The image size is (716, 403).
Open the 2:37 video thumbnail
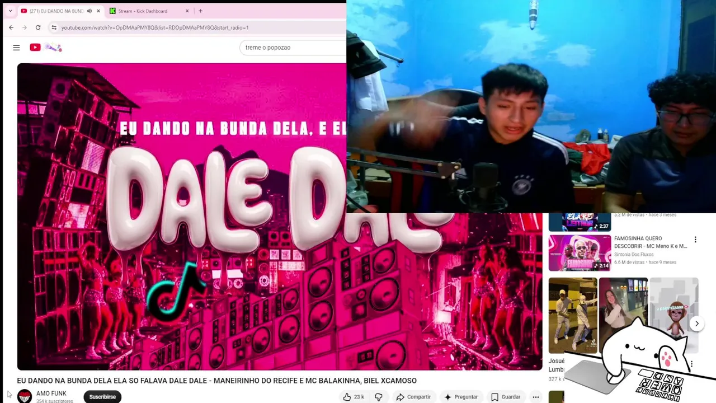point(580,222)
